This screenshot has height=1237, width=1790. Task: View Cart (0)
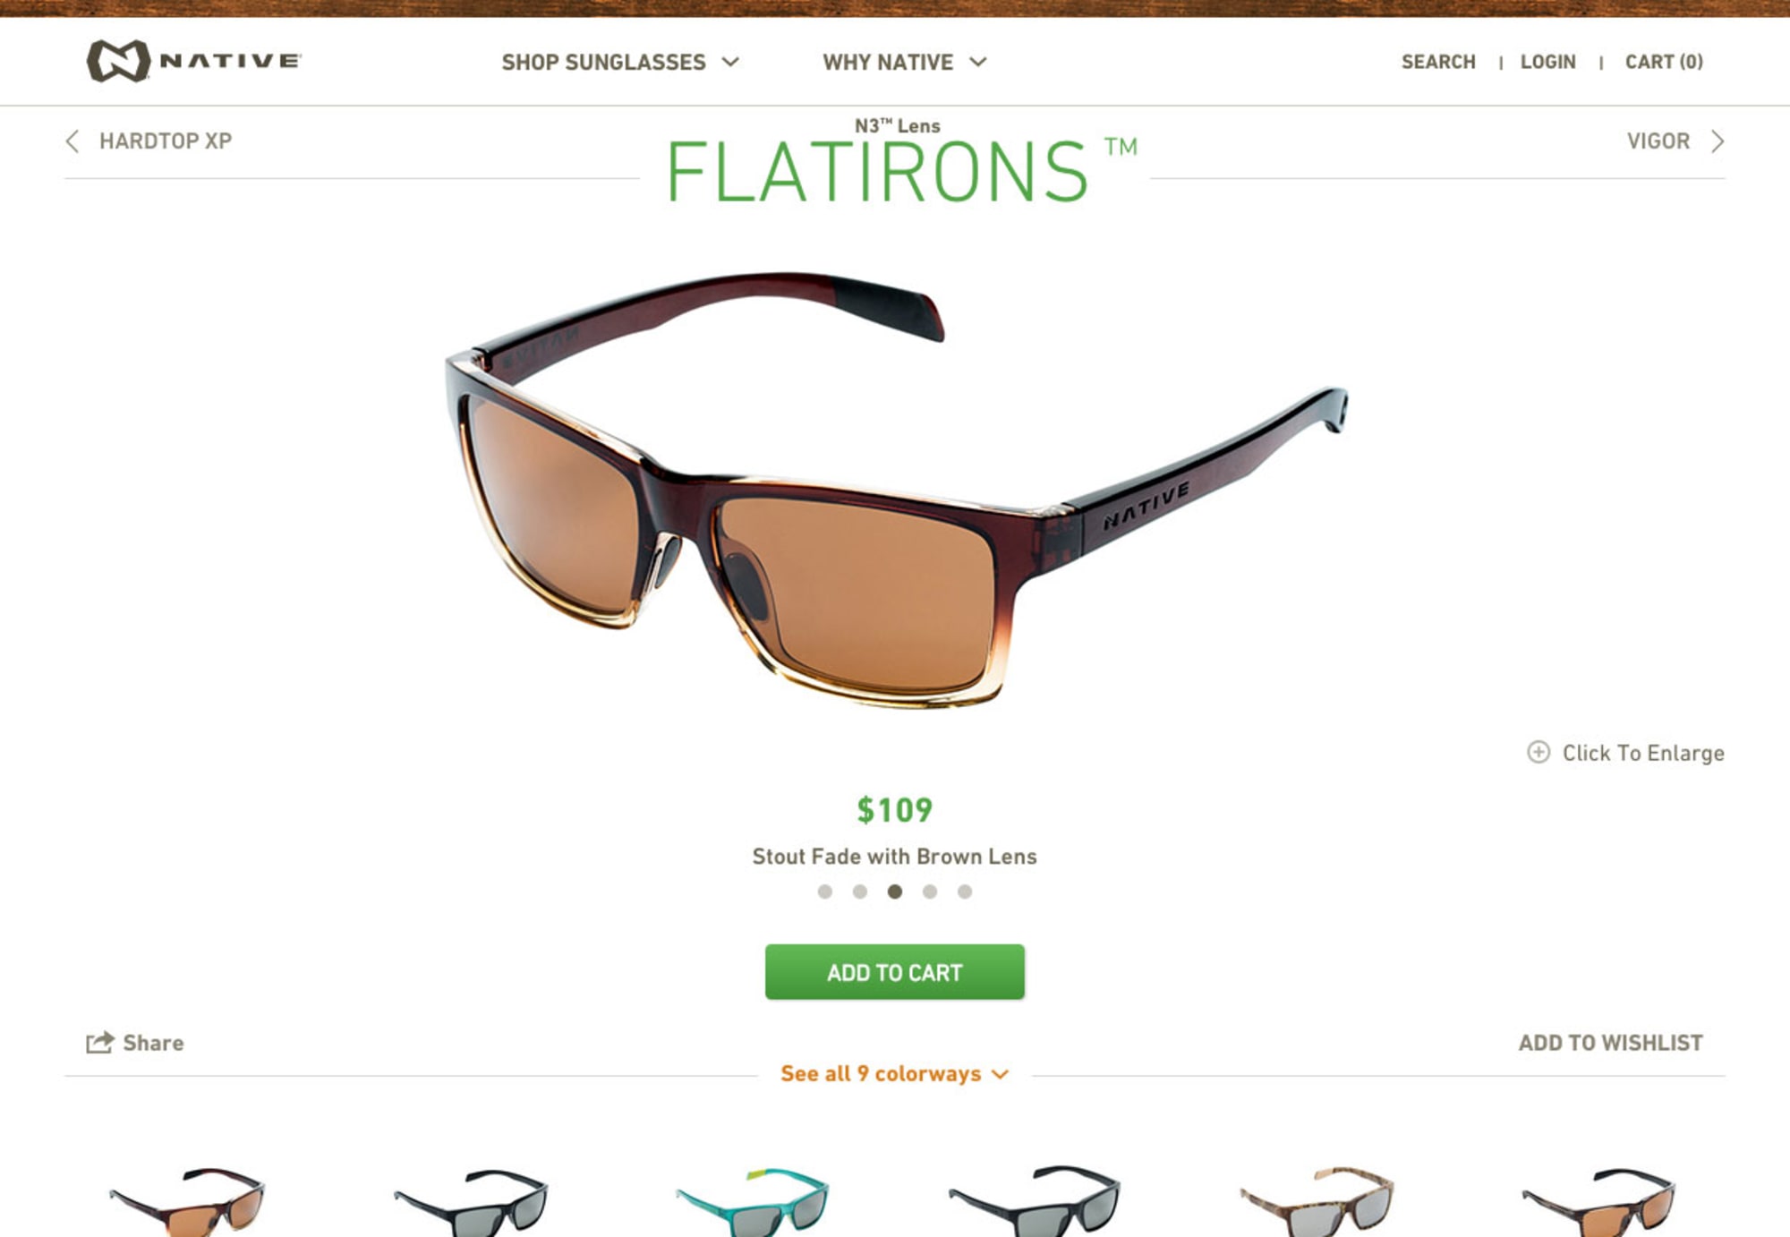[1664, 62]
